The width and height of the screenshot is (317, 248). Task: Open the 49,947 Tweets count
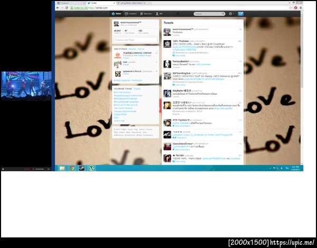coord(117,32)
